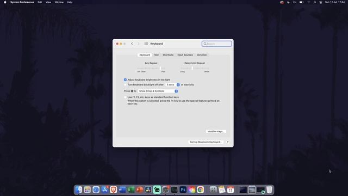Screen dimensions: 348x196
Task: Open Microsoft Word from the dock
Action: 122,190
